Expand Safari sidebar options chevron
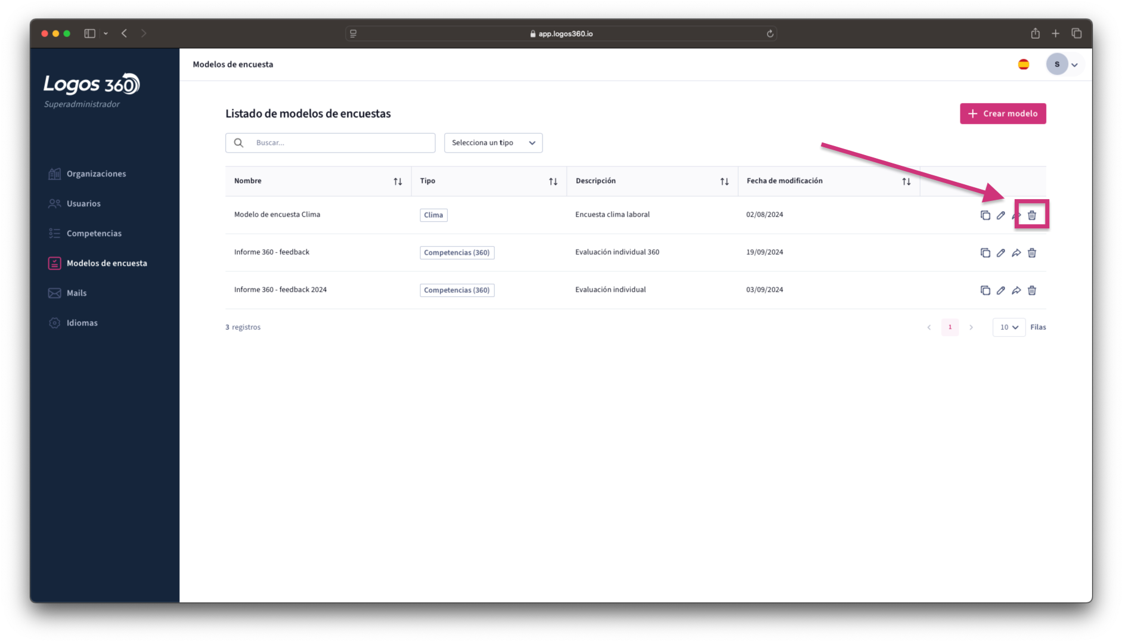The image size is (1122, 641). pyautogui.click(x=106, y=33)
